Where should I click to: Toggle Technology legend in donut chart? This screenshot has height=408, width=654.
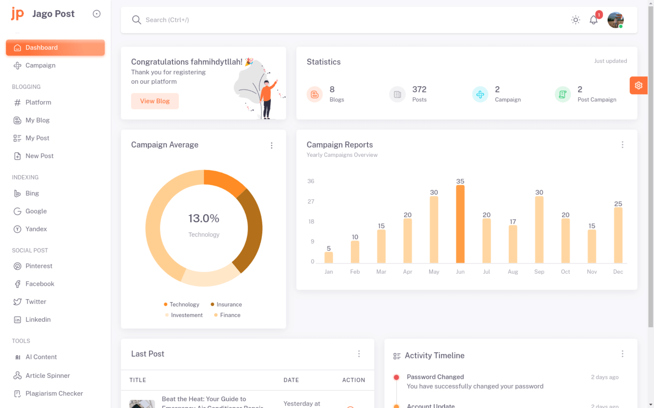(x=181, y=304)
